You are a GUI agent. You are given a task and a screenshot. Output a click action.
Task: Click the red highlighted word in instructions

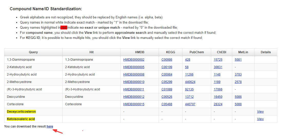pos(64,28)
